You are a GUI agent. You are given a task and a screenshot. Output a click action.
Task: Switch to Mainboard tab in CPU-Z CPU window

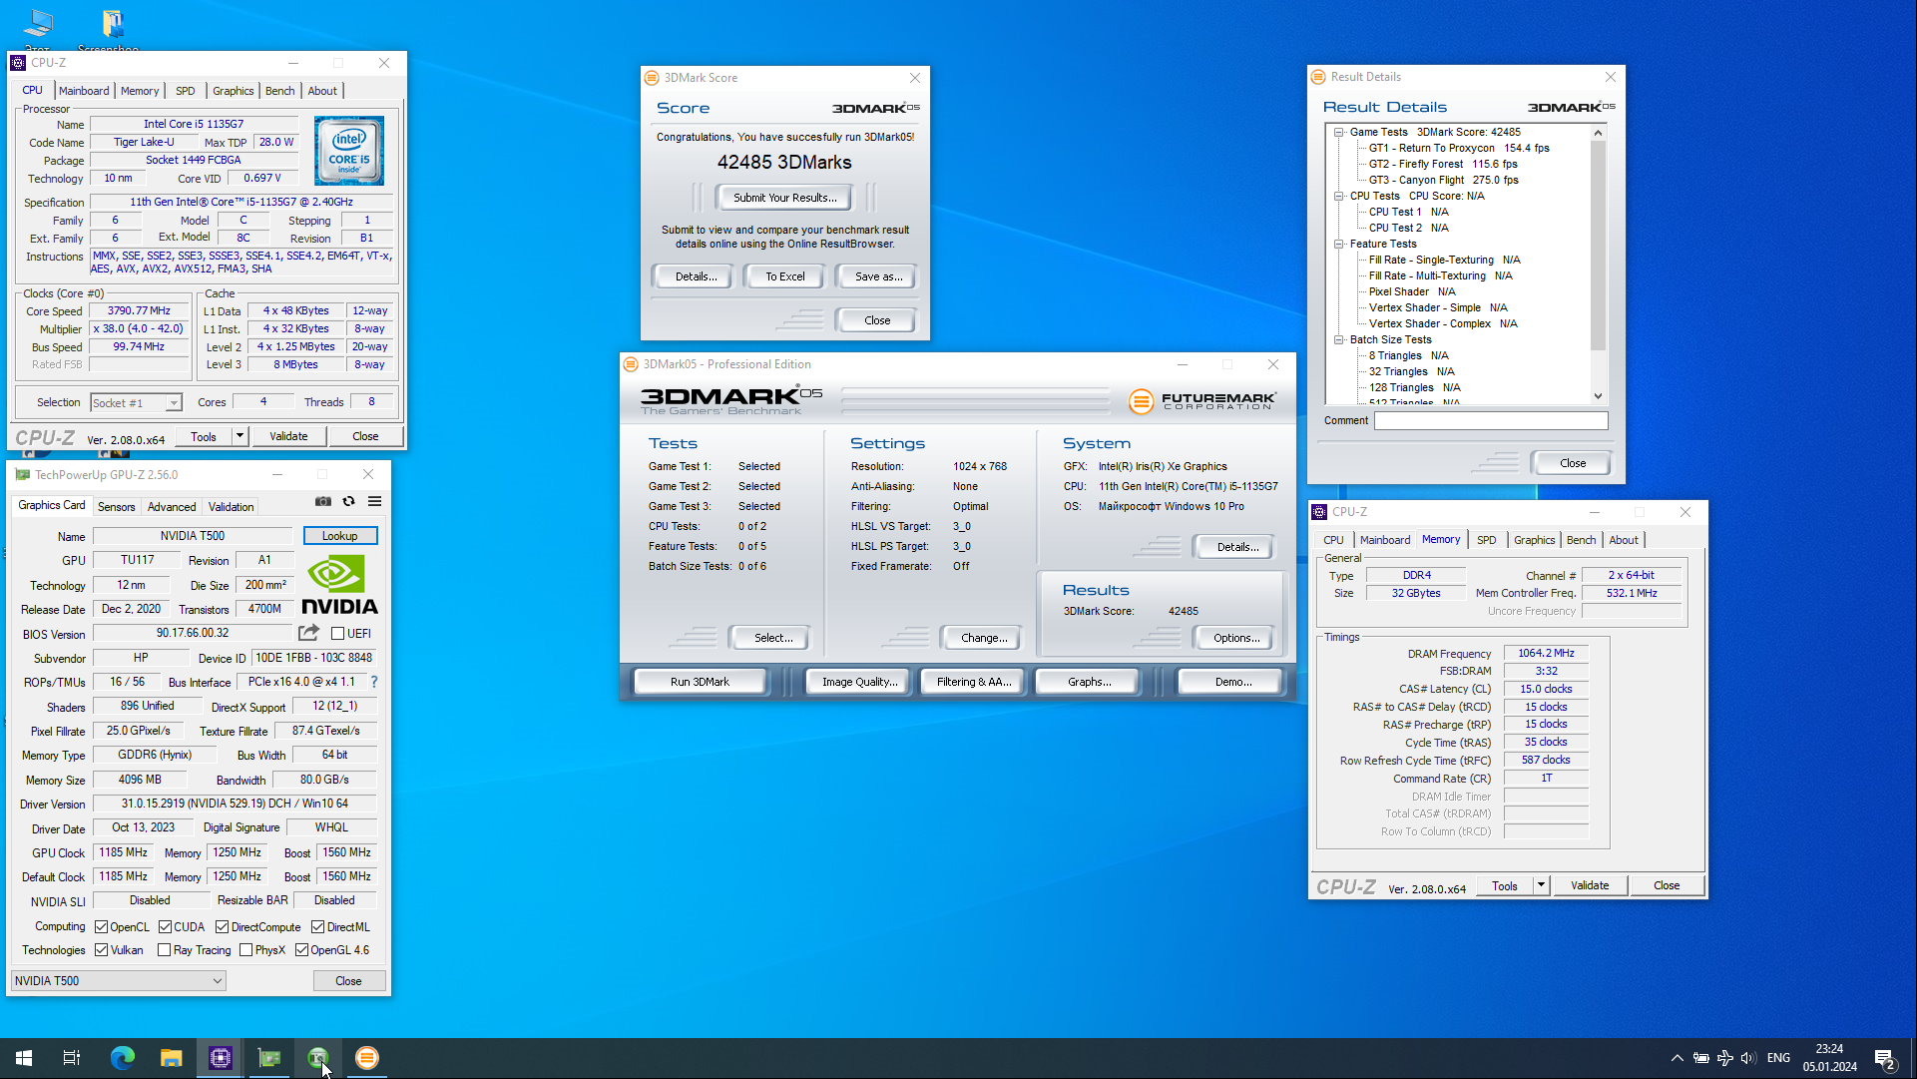click(x=84, y=91)
